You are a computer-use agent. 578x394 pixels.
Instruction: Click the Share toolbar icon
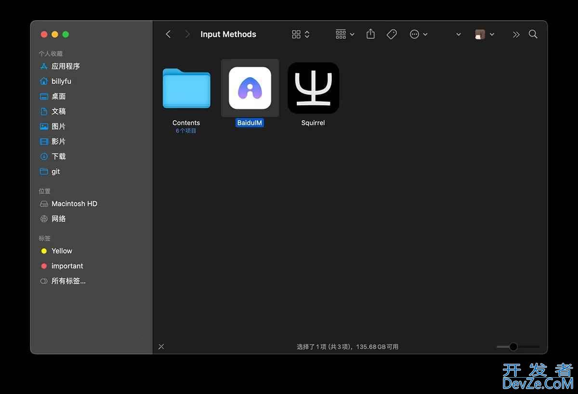pos(370,34)
